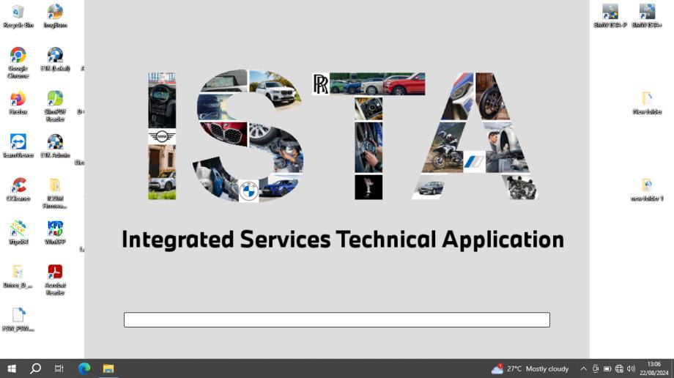This screenshot has height=378, width=674.
Task: Select the New folder desktop icon
Action: (647, 103)
